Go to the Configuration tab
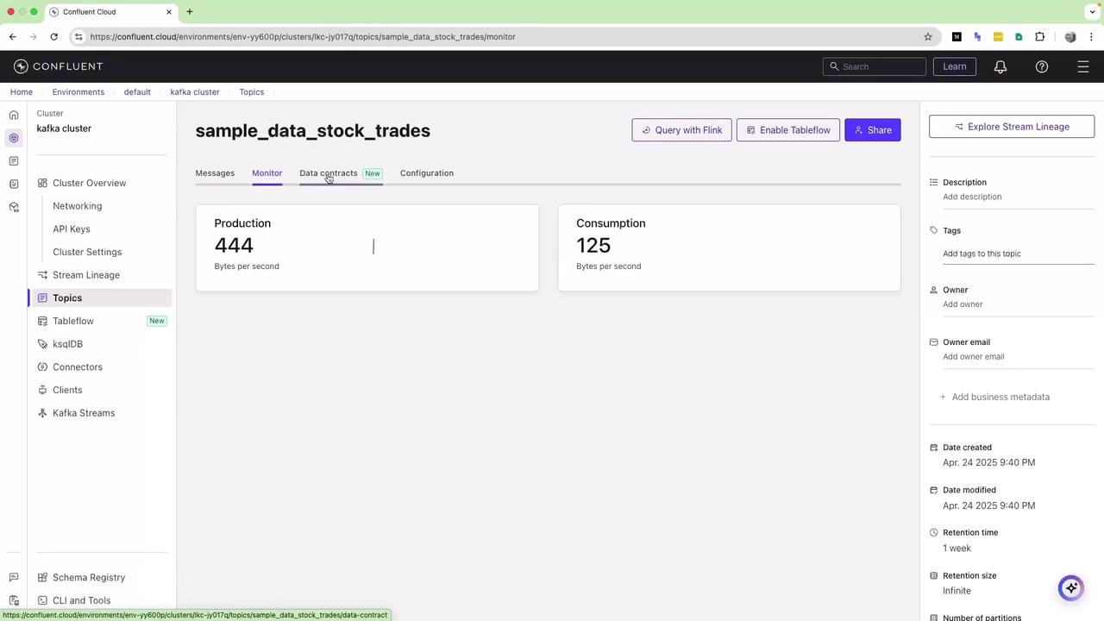1104x621 pixels. coord(427,173)
